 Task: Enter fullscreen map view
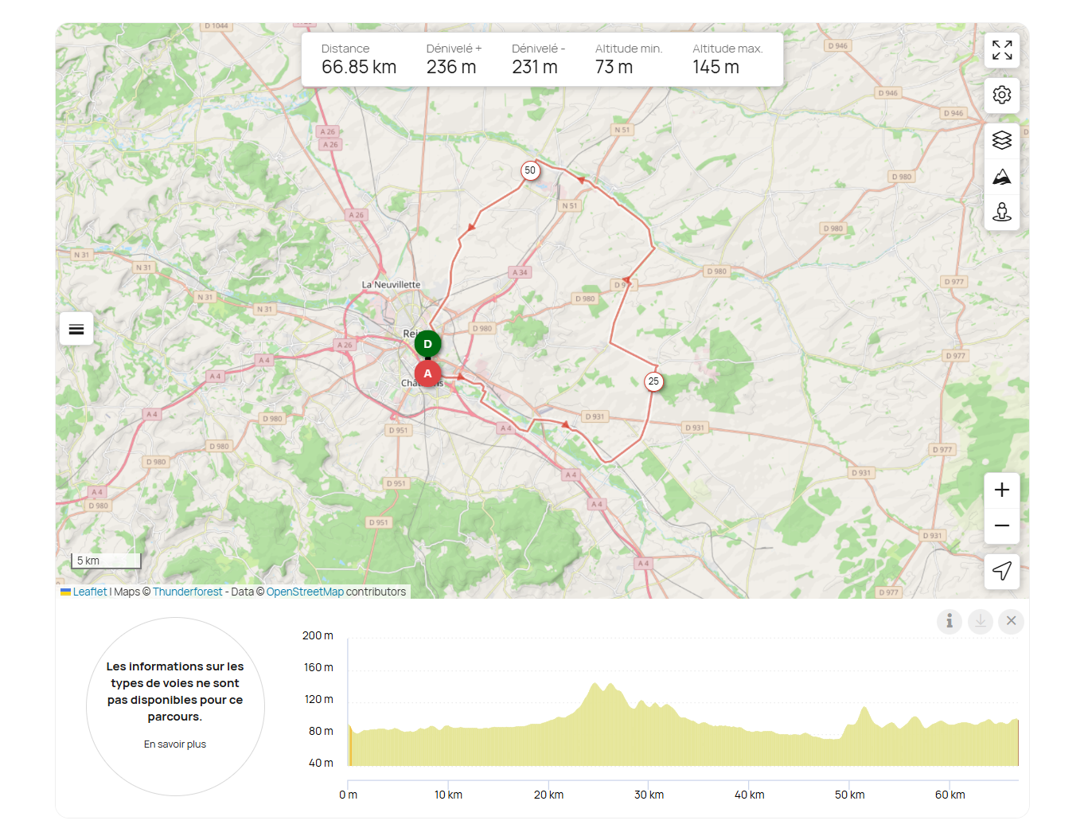coord(1001,50)
